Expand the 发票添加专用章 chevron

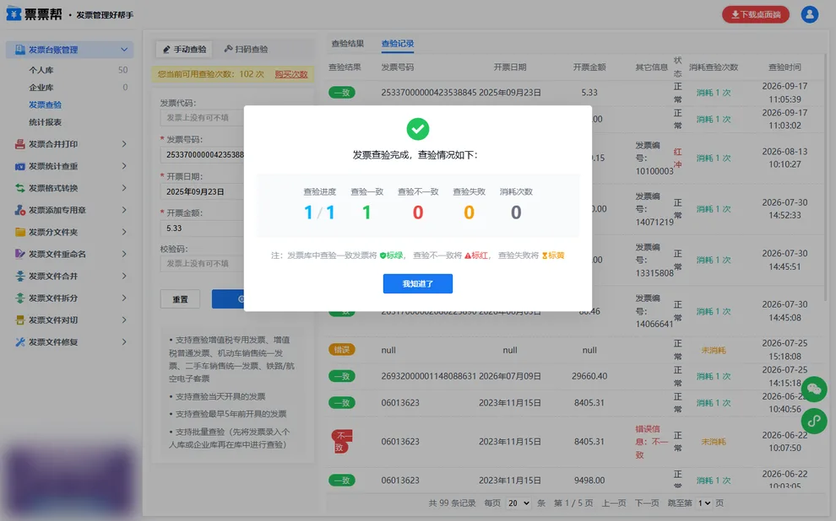(x=123, y=210)
